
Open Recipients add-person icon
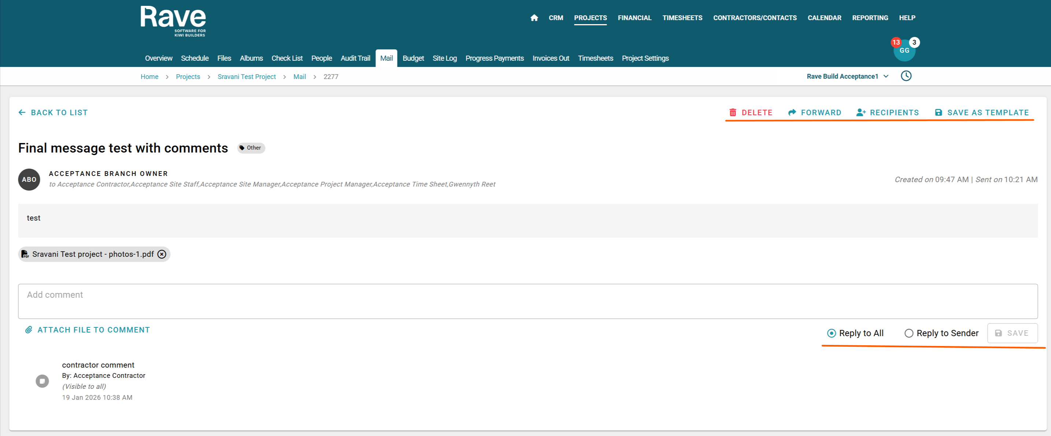click(x=861, y=112)
